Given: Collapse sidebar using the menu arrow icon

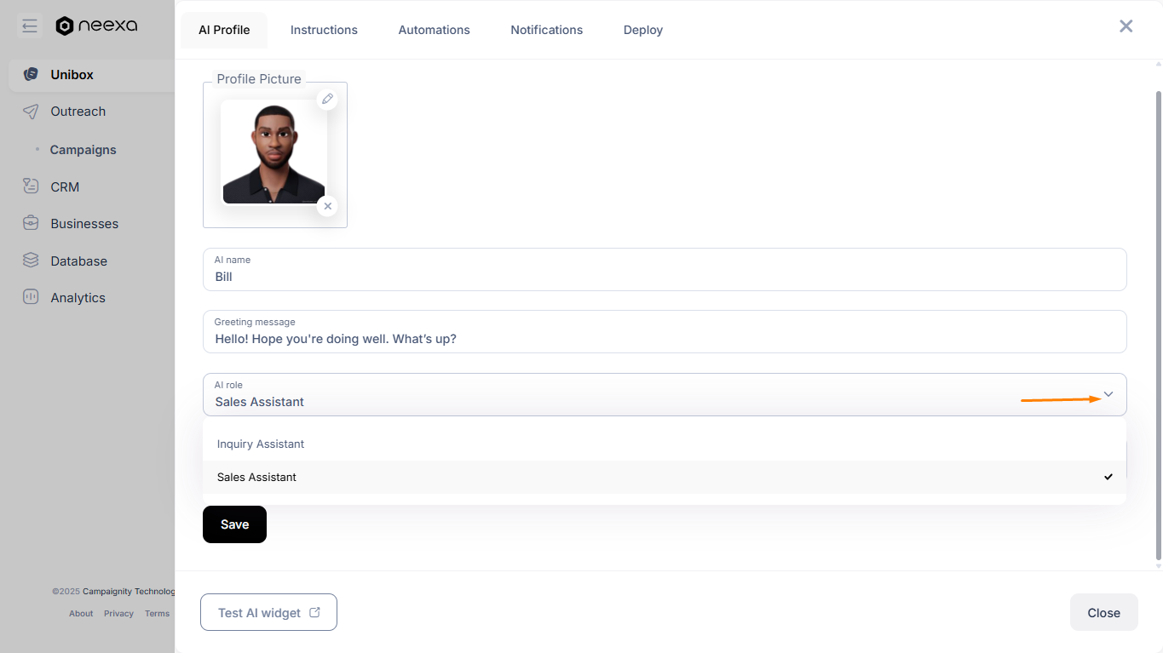Looking at the screenshot, I should coord(30,26).
